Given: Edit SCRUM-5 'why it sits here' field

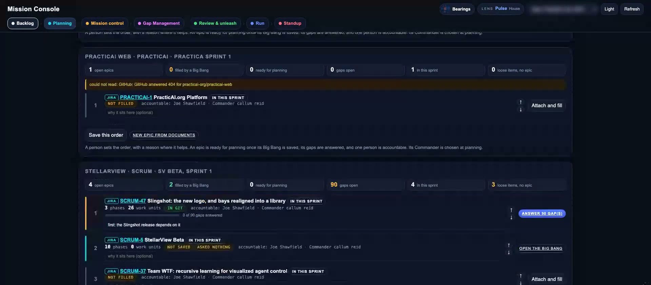Looking at the screenshot, I should tap(130, 256).
